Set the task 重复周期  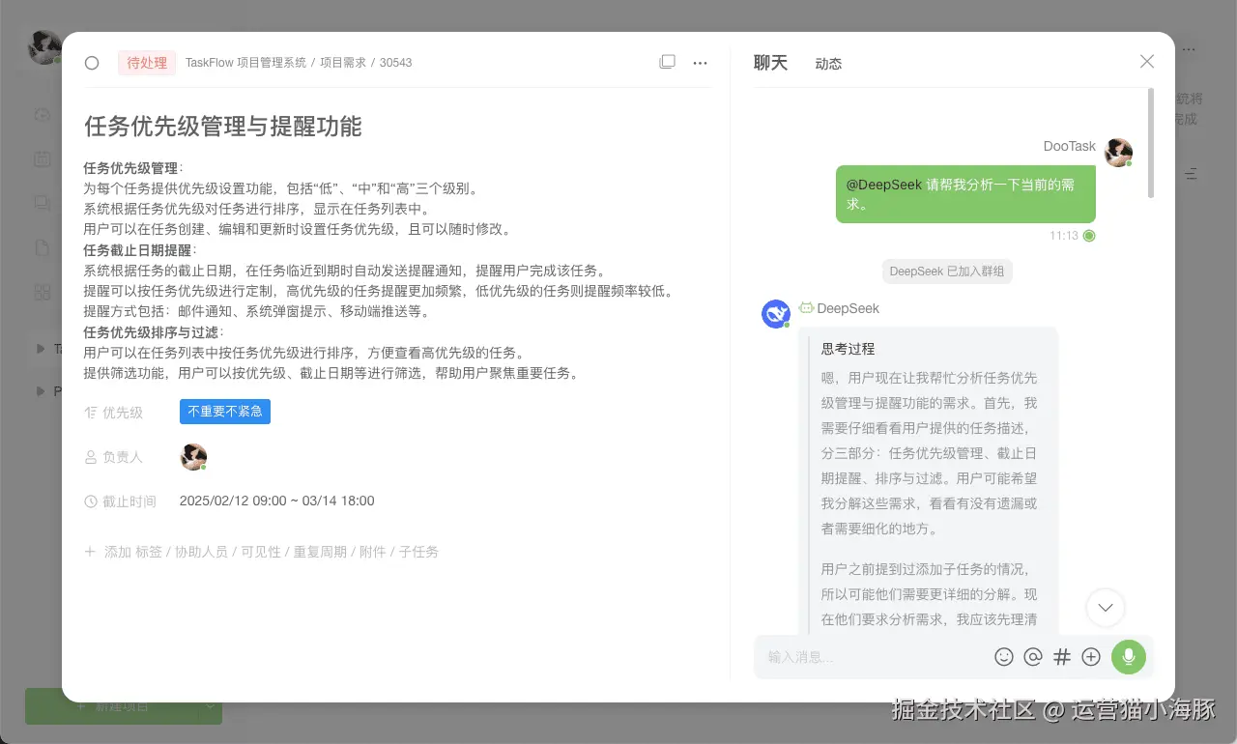320,552
